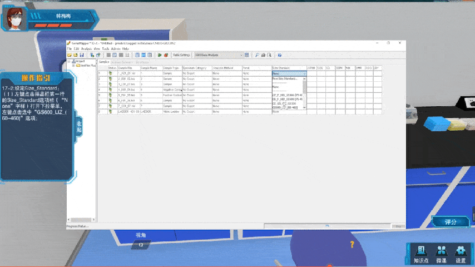Click the Find magnifier toolbar icon
This screenshot has width=475, height=267.
click(x=257, y=55)
